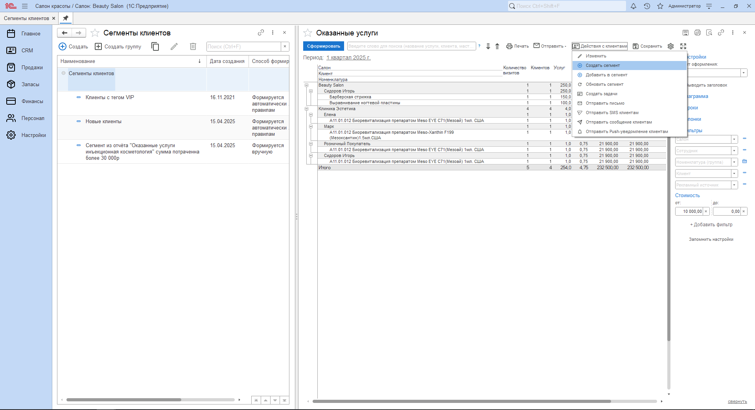Add Сегменты клиентов to favorites star
The height and width of the screenshot is (410, 755).
(95, 33)
